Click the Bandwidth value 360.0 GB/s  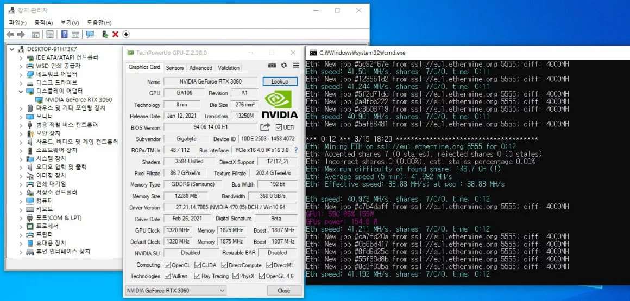[x=273, y=196]
